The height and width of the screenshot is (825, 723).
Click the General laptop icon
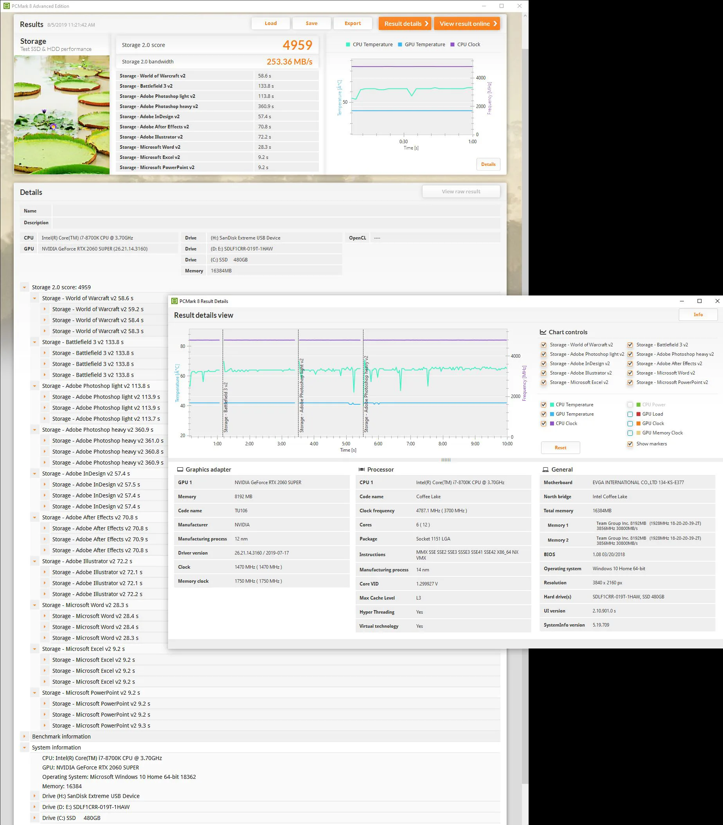tap(545, 469)
